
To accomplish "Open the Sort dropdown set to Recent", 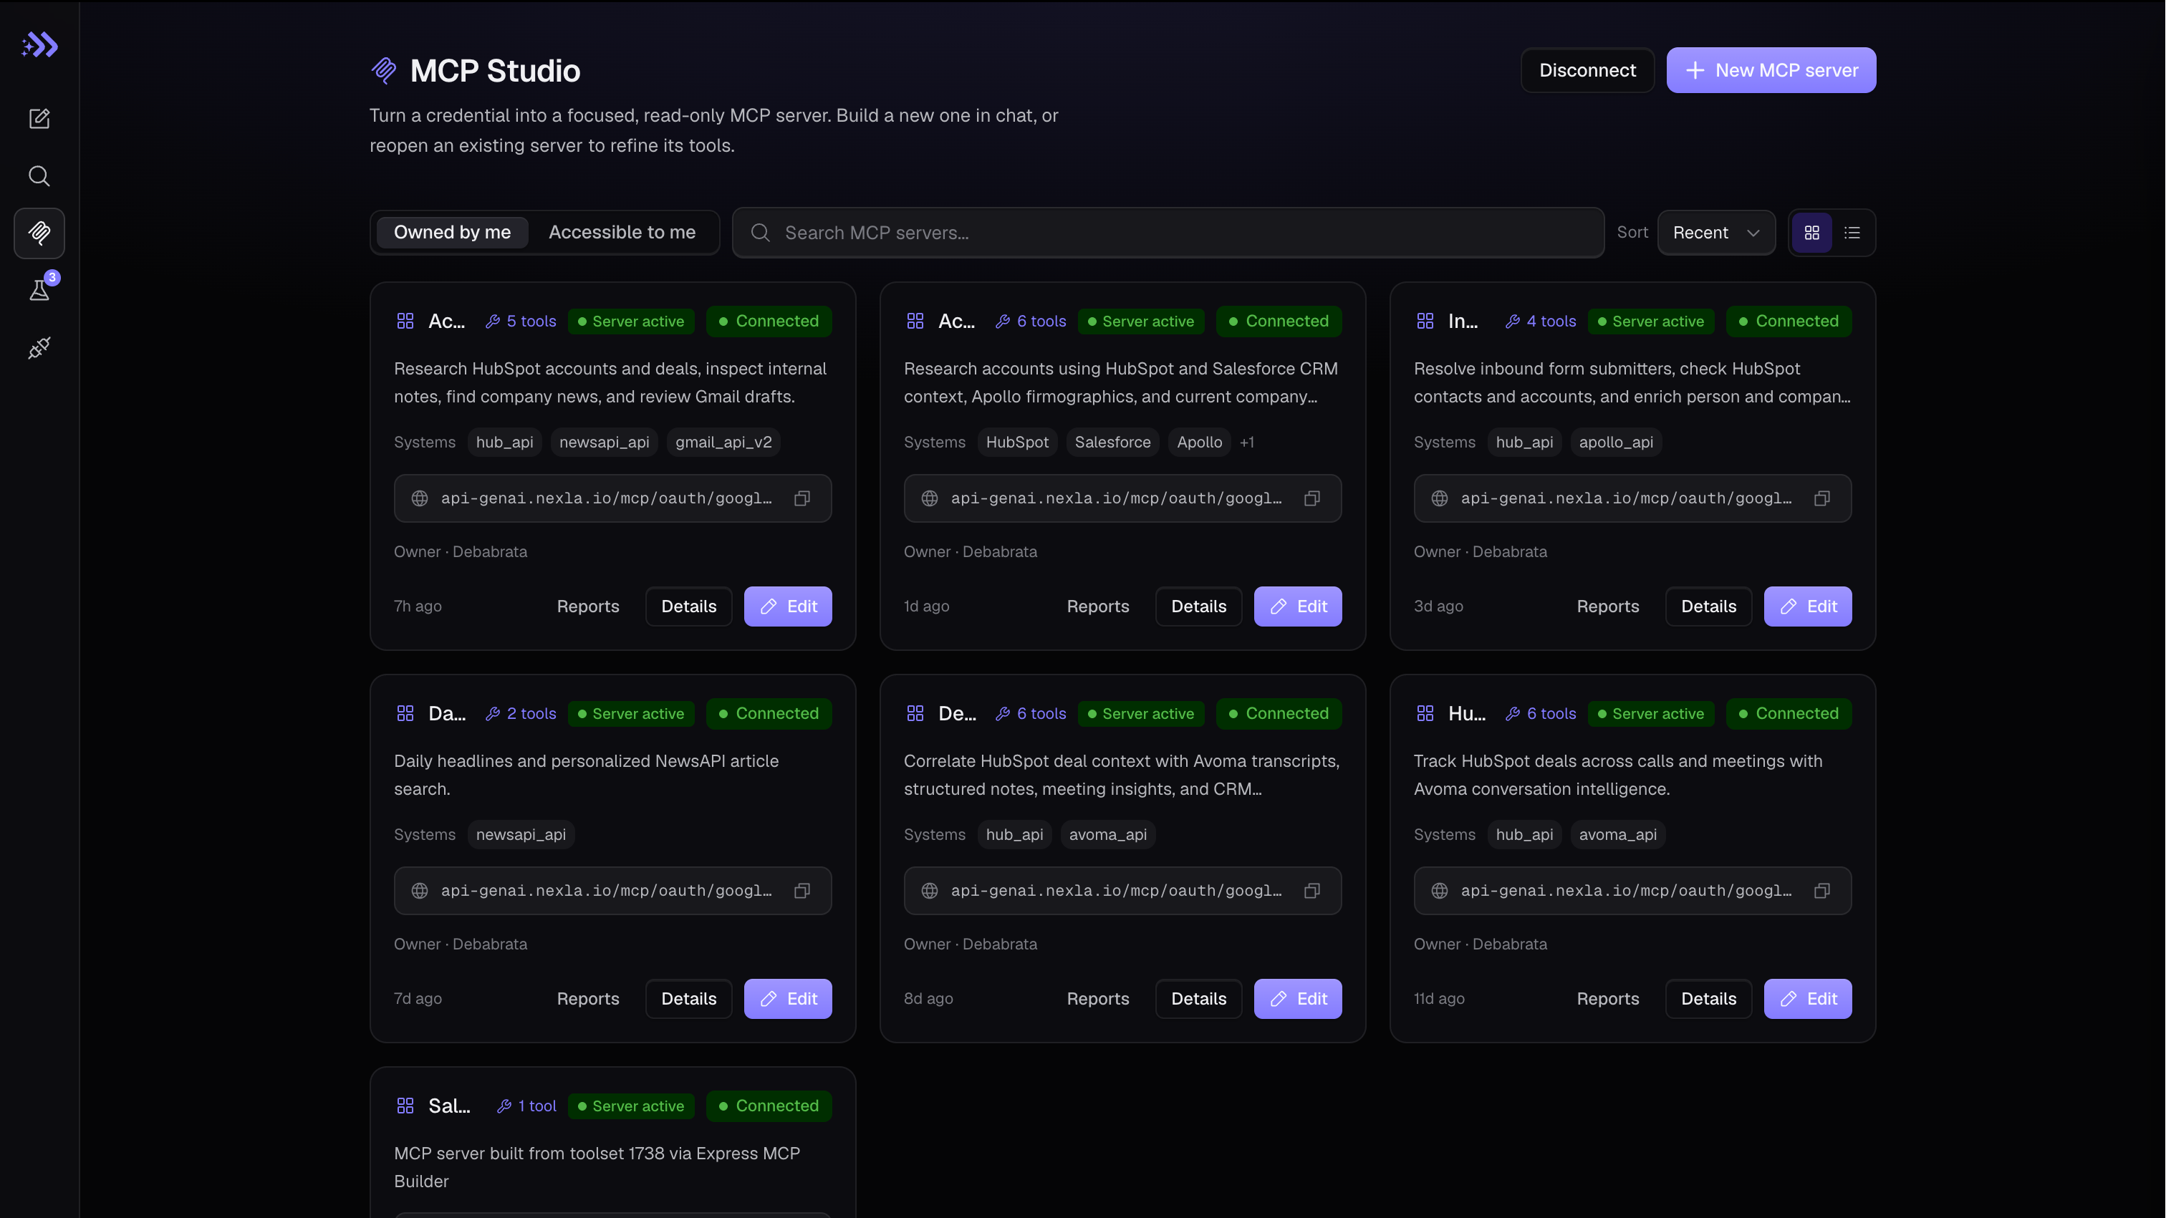I will click(1716, 233).
